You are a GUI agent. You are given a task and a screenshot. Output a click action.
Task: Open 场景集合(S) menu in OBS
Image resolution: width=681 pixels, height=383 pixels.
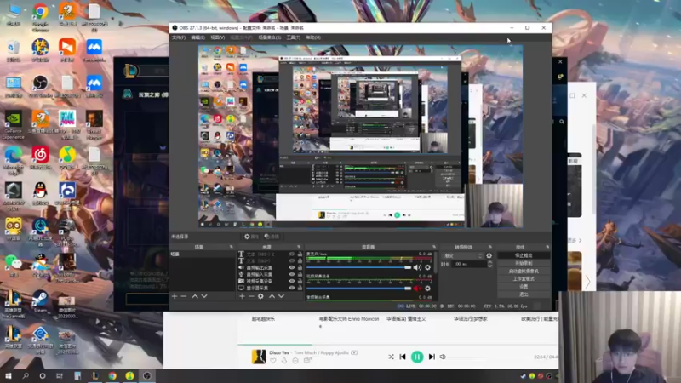[x=270, y=37]
